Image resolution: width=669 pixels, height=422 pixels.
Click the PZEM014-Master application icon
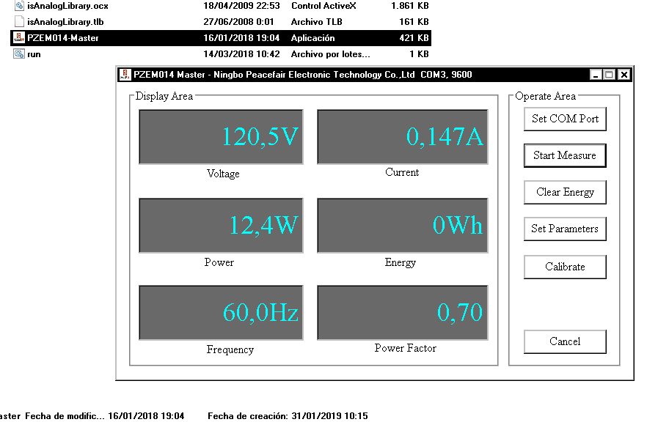(19, 37)
